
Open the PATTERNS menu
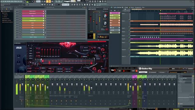click(x=9, y=2)
